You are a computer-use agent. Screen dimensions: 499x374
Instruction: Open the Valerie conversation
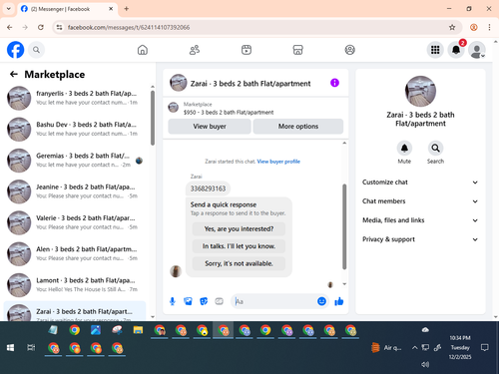pos(75,223)
